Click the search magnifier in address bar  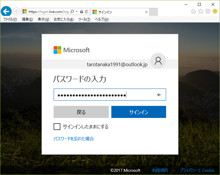click(72, 11)
